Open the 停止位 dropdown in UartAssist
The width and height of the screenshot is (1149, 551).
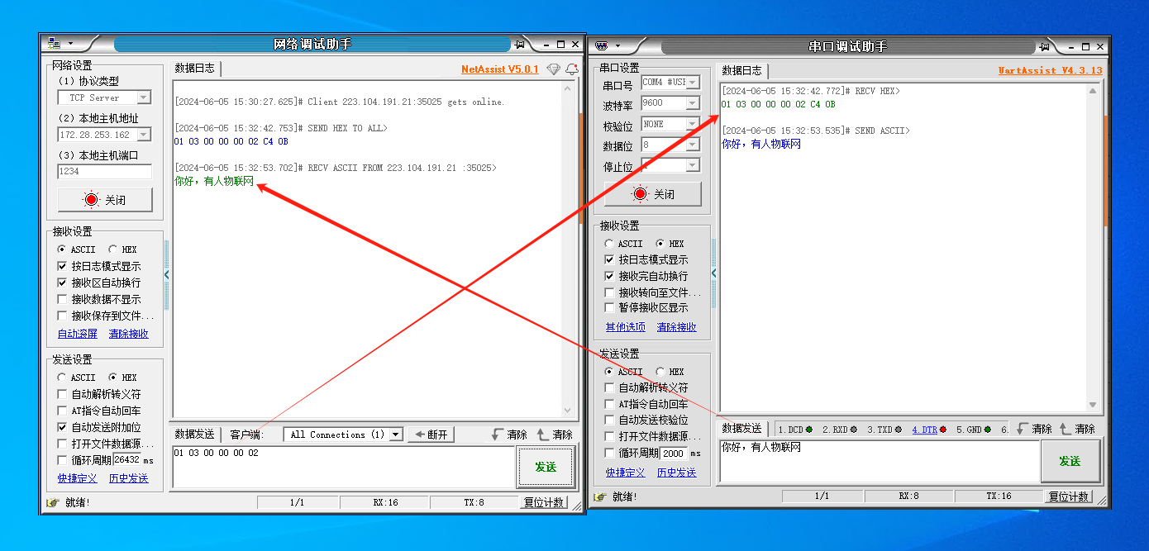pos(693,165)
